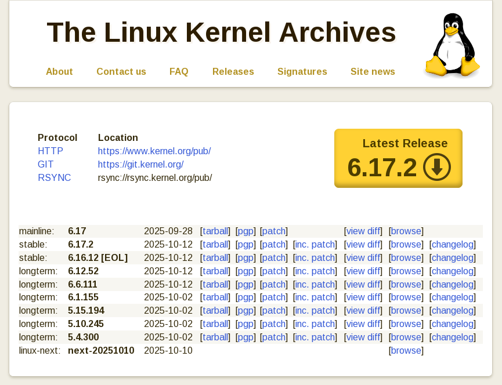Browse the longterm 5.15.194 tree

[406, 311]
